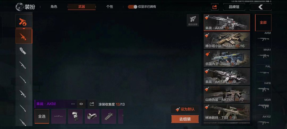
Task: Go back using the arrow button
Action: 260,7
